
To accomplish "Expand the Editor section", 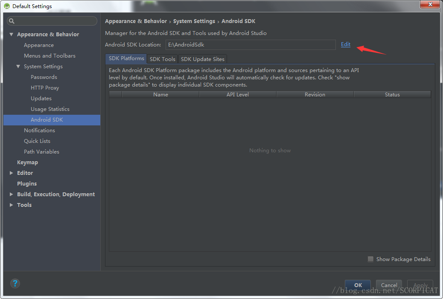I will coord(11,173).
